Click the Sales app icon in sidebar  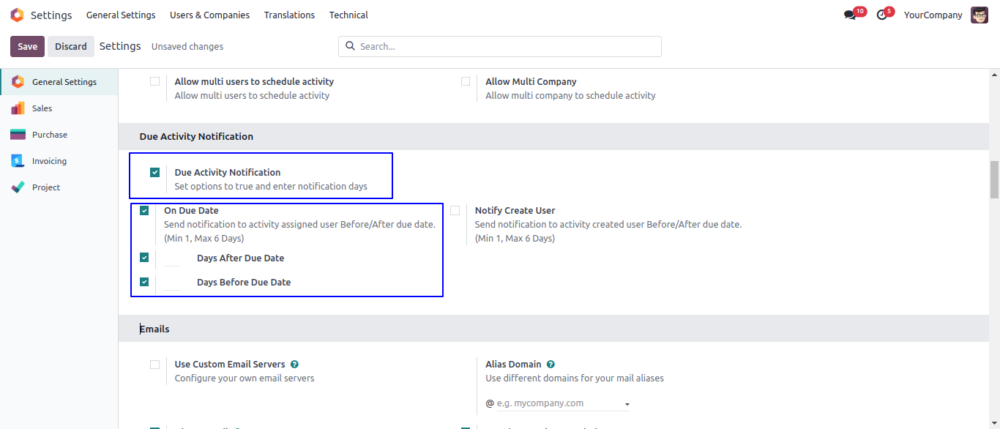pos(18,108)
